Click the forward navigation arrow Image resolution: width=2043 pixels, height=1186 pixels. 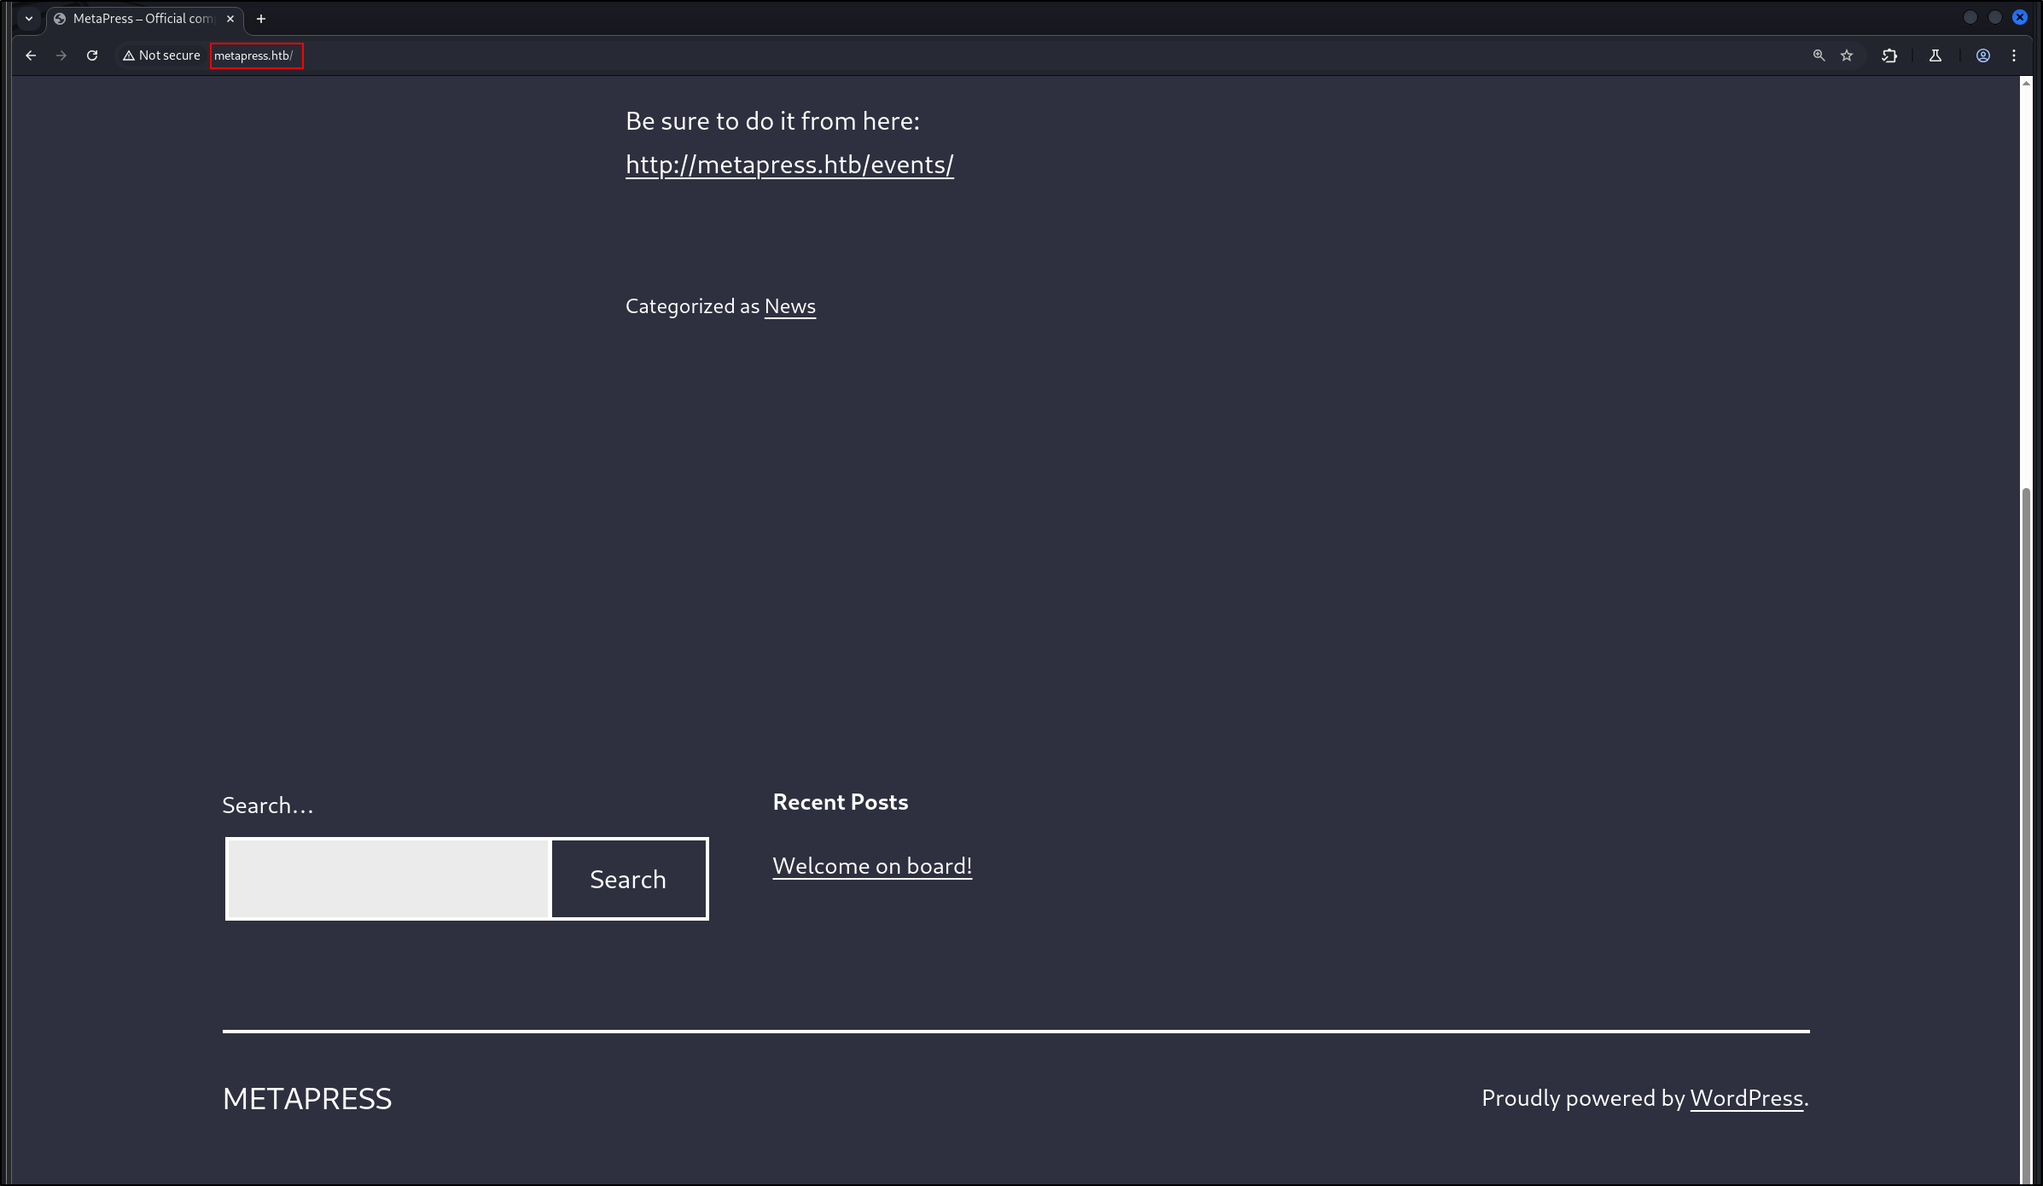[61, 55]
